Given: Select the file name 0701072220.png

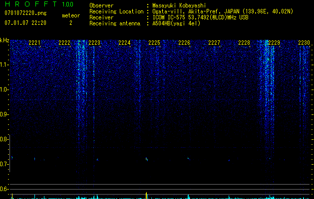Looking at the screenshot, I should tap(25, 13).
